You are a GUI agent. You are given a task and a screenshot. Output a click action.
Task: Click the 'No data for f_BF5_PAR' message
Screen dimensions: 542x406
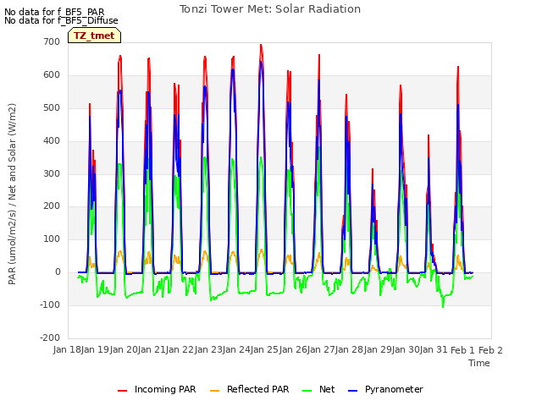(54, 12)
